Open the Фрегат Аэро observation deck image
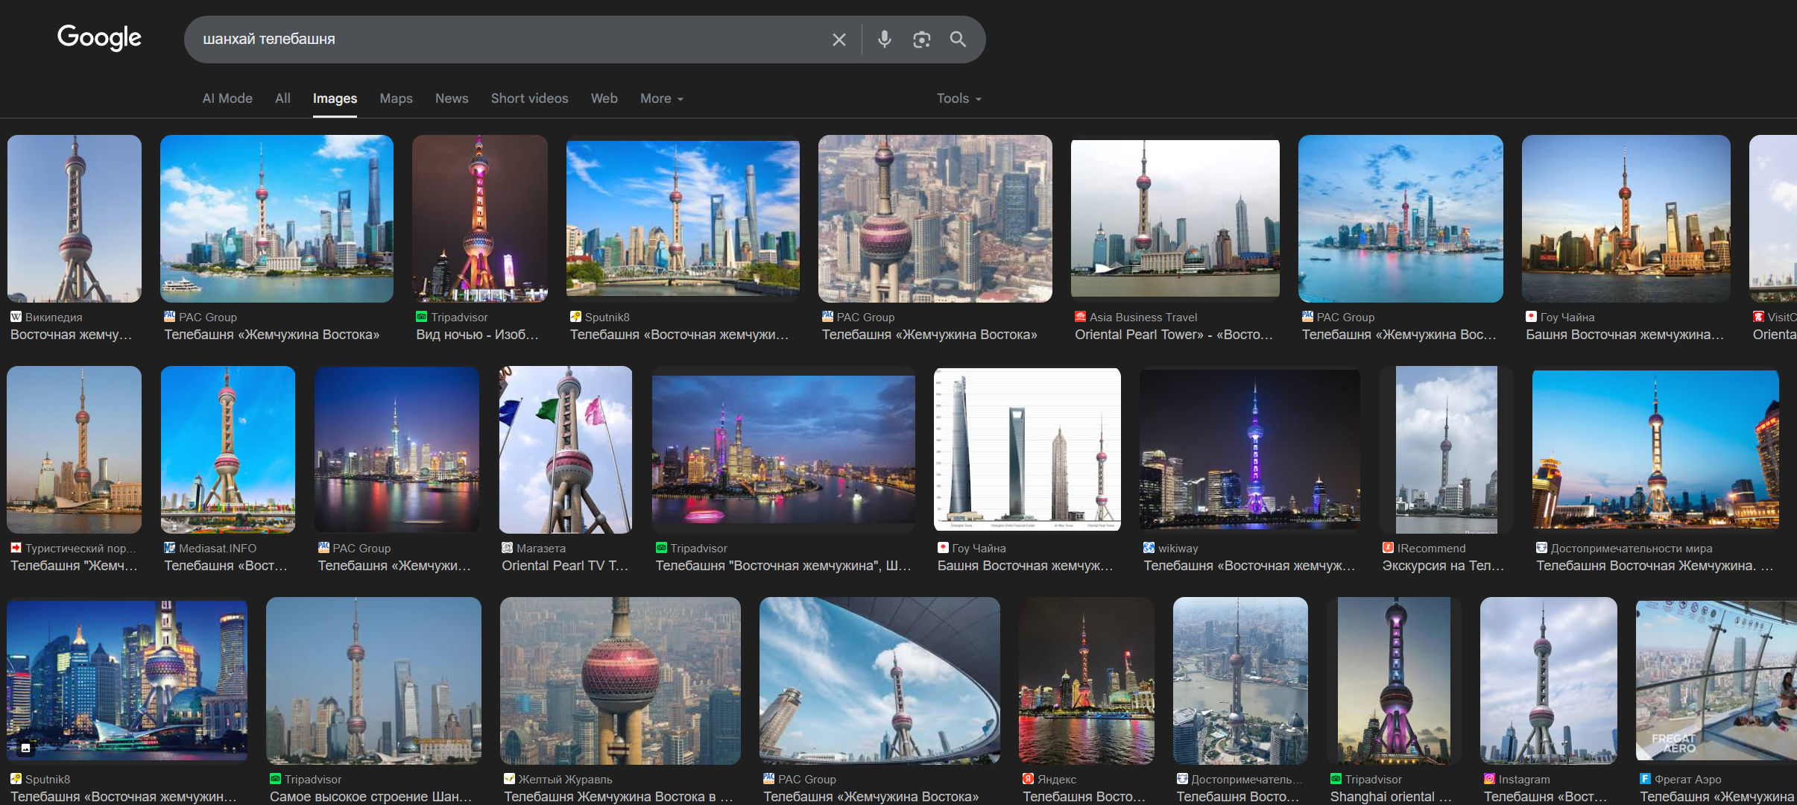This screenshot has width=1797, height=805. (x=1714, y=679)
